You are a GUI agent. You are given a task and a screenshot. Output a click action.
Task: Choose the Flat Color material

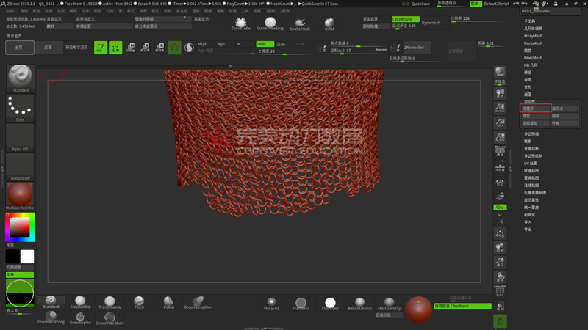(330, 303)
